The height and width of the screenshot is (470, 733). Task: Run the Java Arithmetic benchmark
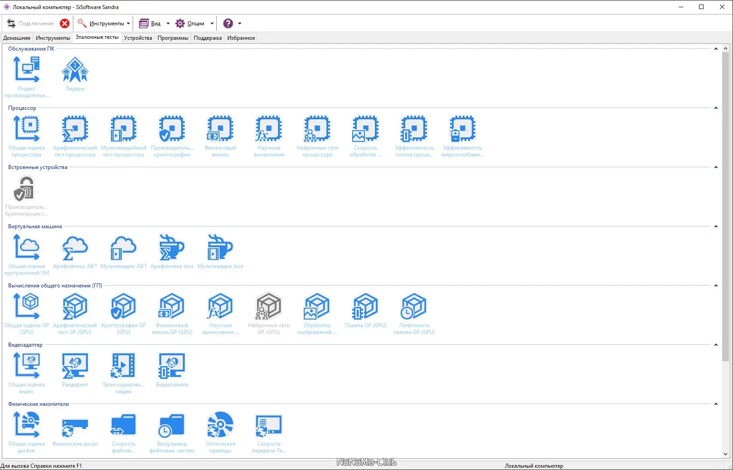[172, 248]
